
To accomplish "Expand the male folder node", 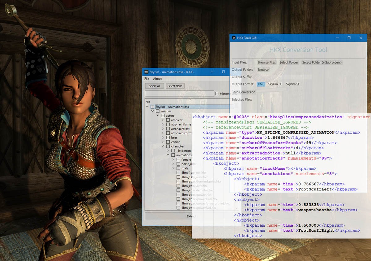I will [173, 168].
